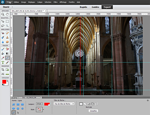Enable new shape layer mode
This screenshot has height=115, width=150.
[x=81, y=104]
